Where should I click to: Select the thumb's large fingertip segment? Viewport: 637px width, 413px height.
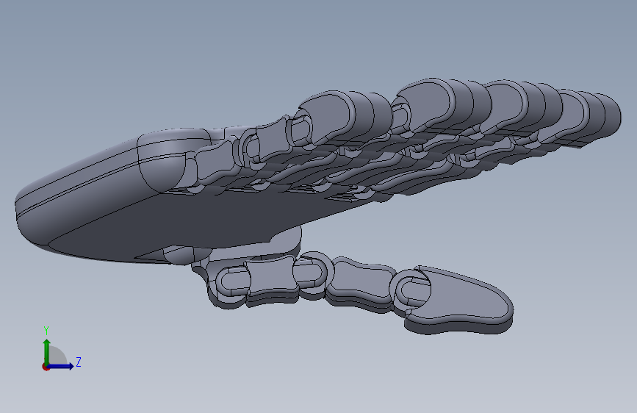coord(459,300)
